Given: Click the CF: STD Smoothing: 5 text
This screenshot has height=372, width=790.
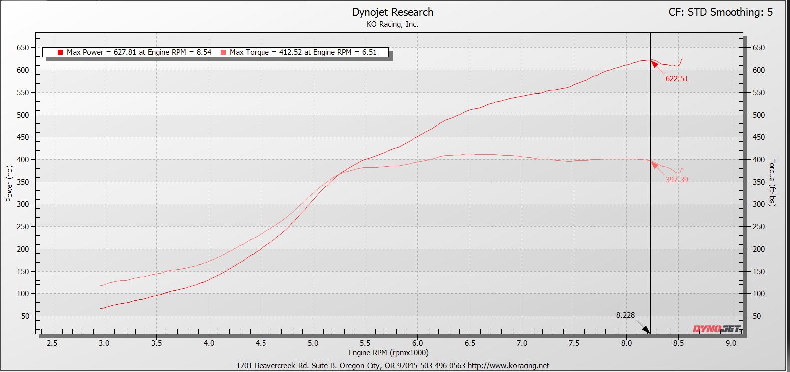Looking at the screenshot, I should pyautogui.click(x=720, y=12).
